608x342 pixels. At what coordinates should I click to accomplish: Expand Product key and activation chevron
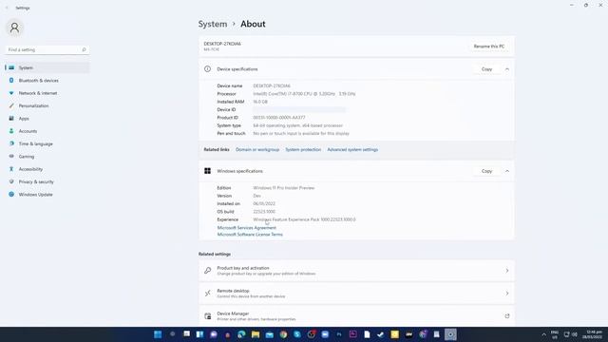pos(506,271)
